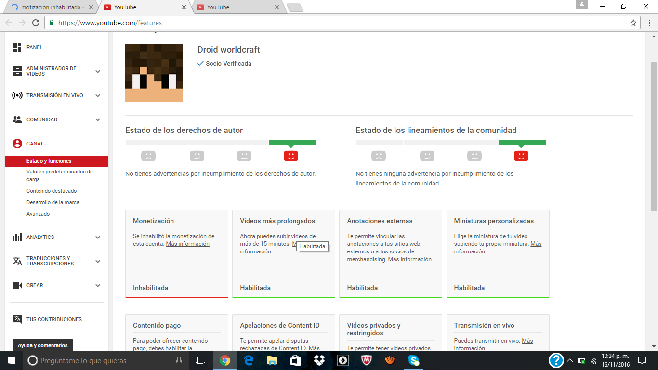
Task: Click the Socio Verificada checkmark icon
Action: (x=201, y=63)
